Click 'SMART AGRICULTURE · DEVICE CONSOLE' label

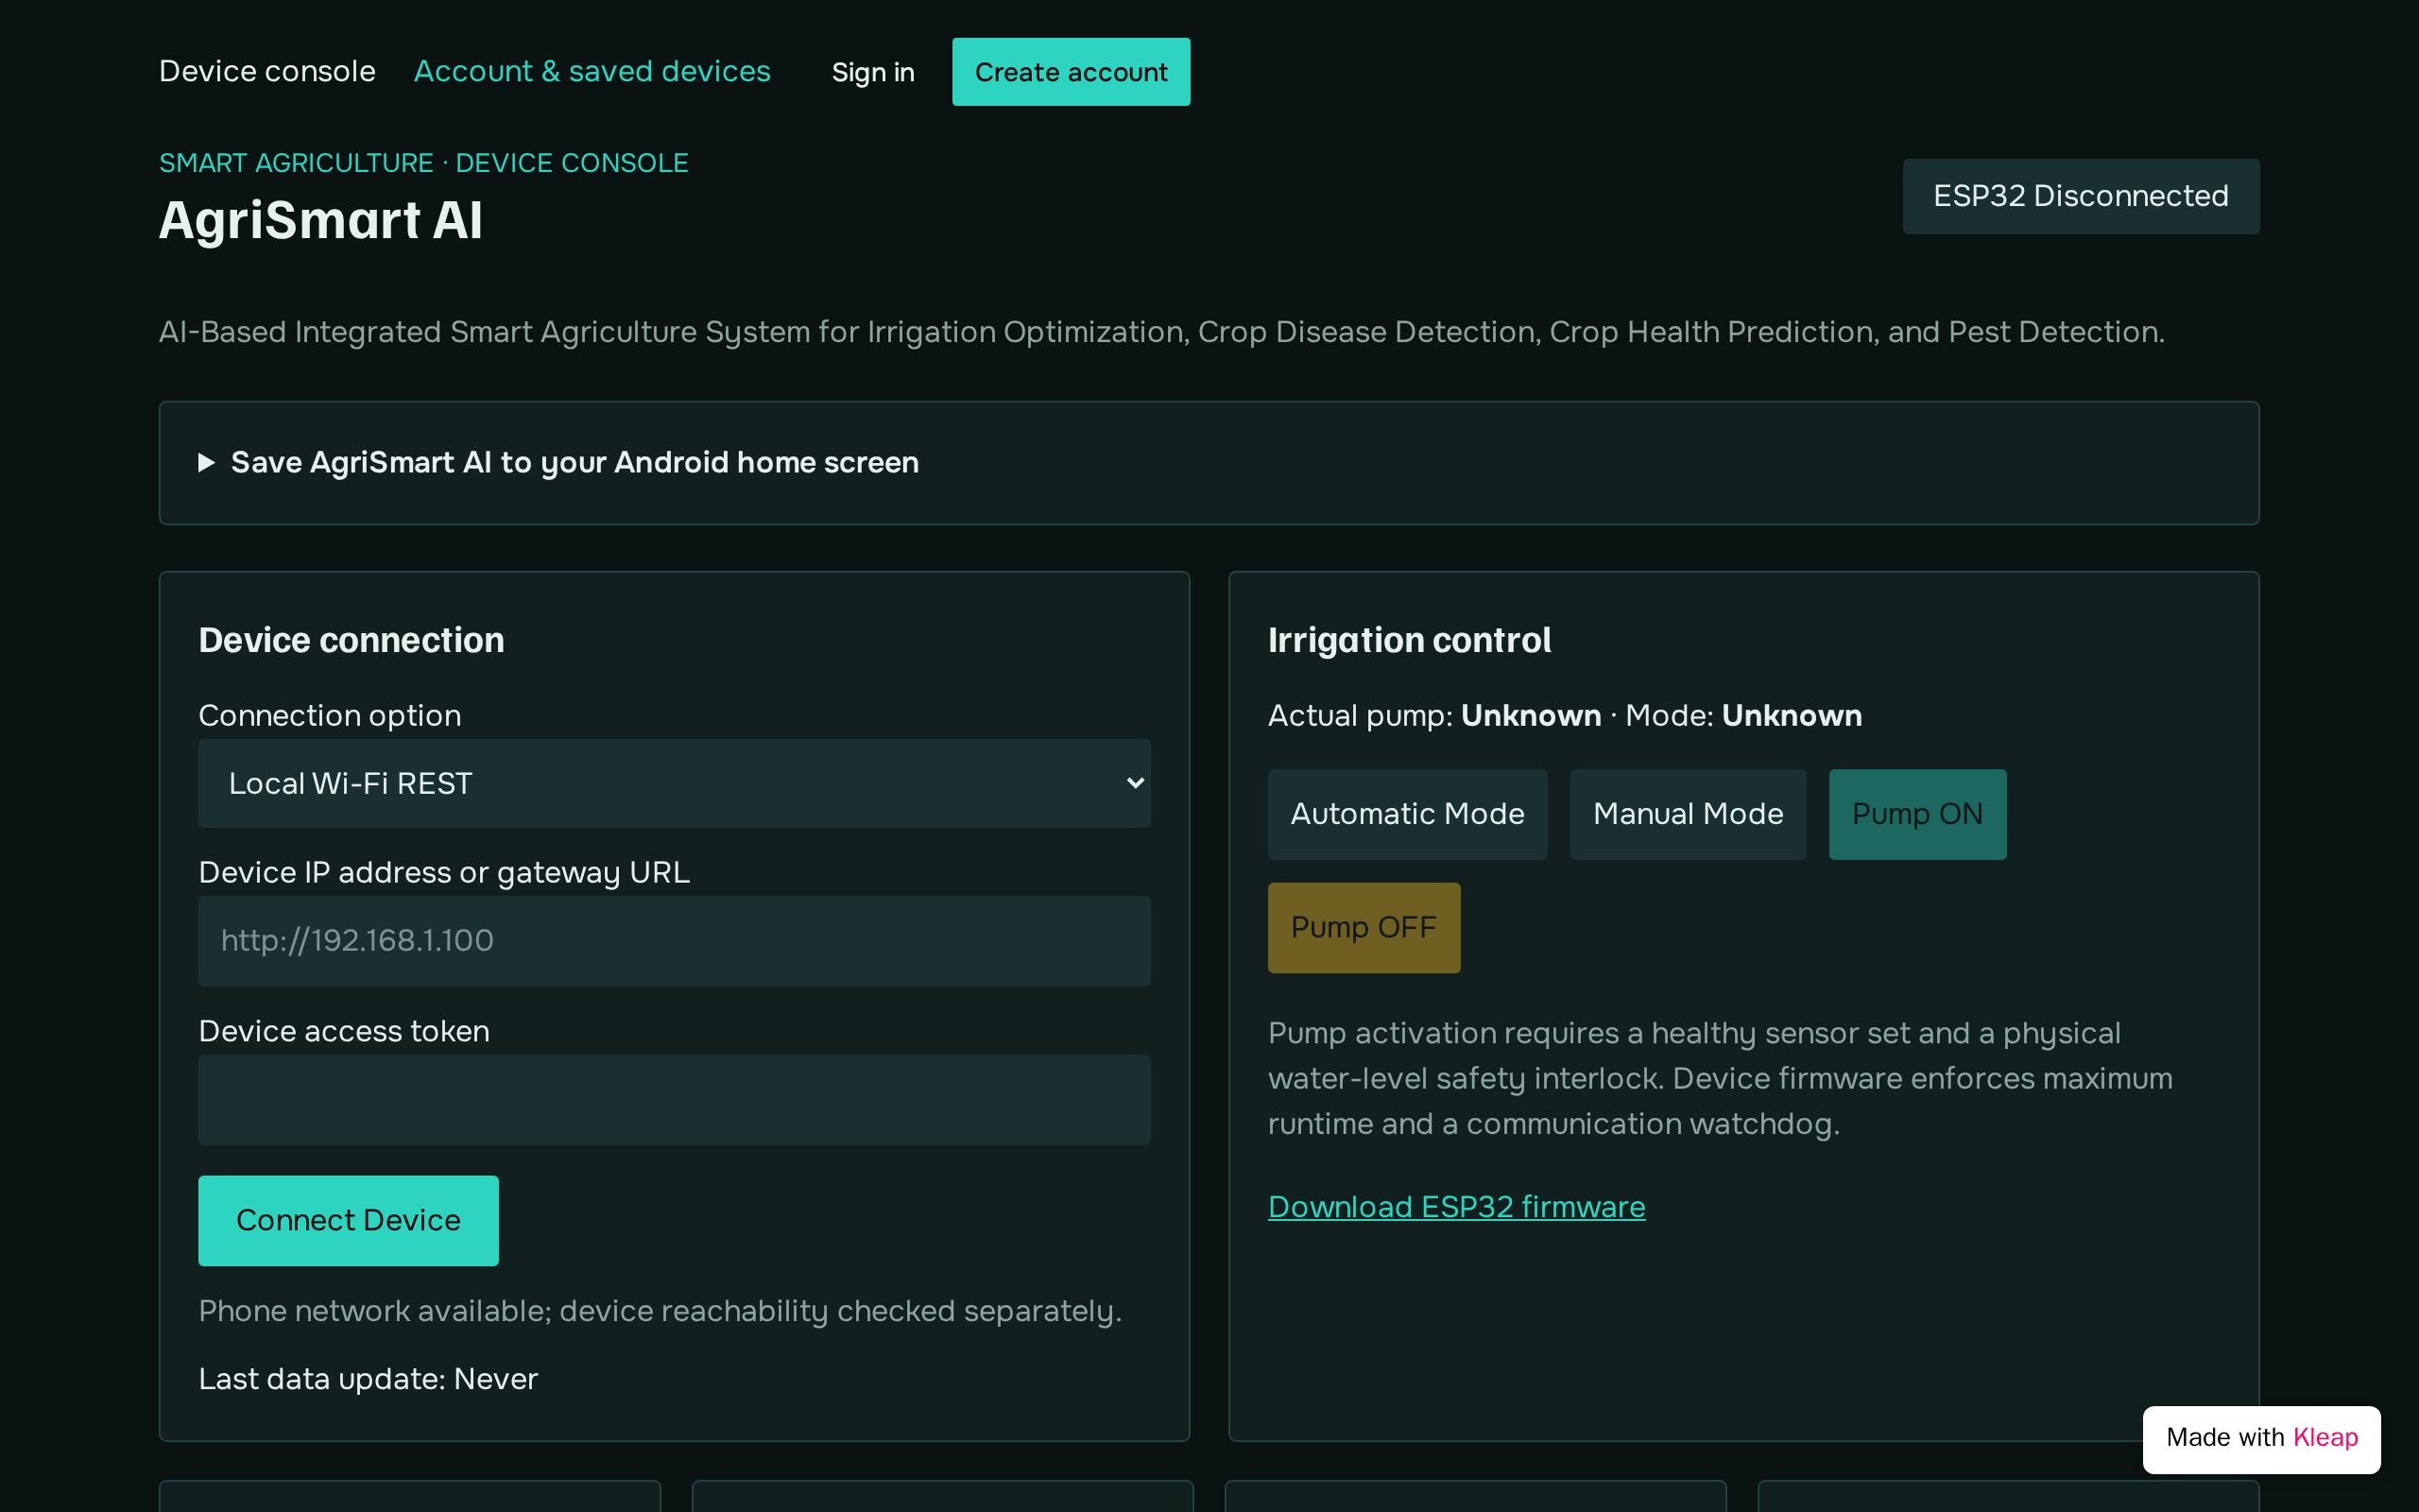pos(424,163)
